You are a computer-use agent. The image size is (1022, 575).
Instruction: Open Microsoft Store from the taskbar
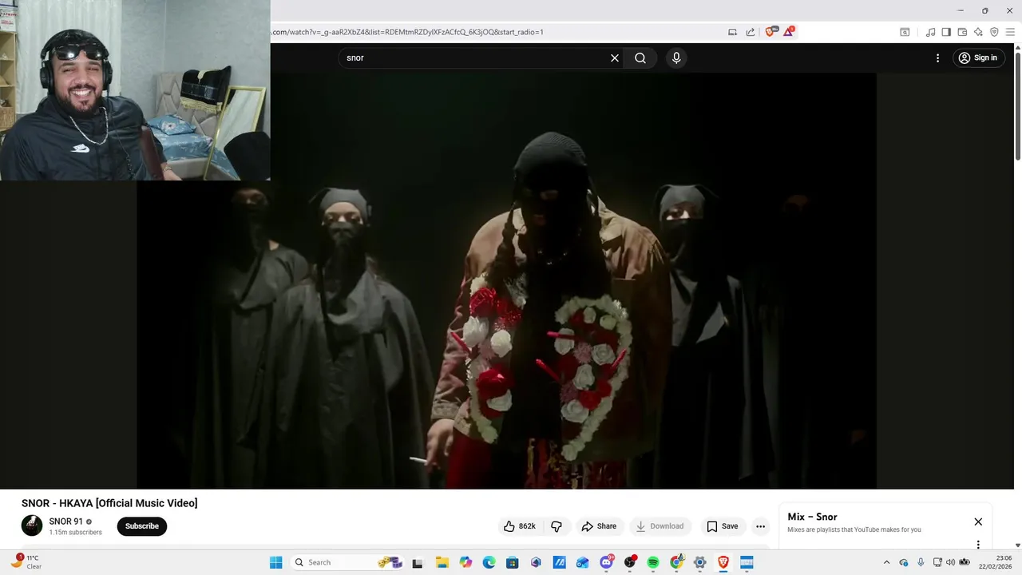click(513, 562)
